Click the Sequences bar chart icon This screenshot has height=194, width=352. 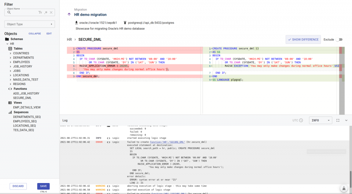click(10, 112)
